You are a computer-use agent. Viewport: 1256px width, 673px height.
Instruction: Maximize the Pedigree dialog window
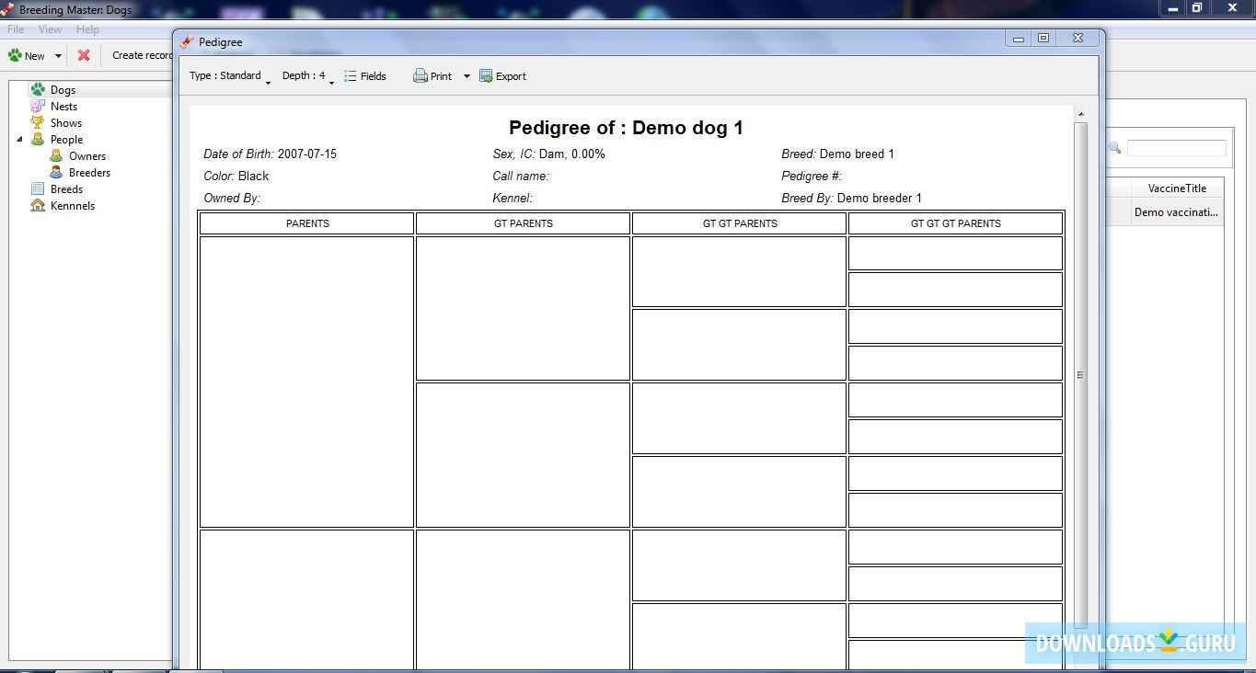[1043, 38]
